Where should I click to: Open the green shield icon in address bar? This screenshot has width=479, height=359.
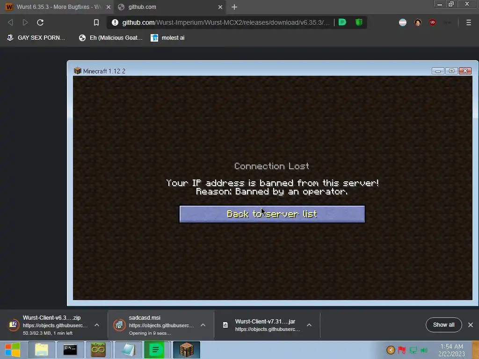pos(359,22)
